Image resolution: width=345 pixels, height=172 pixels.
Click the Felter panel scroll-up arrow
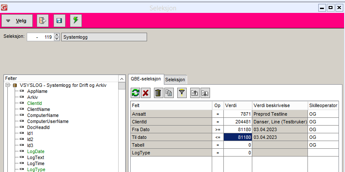click(122, 79)
